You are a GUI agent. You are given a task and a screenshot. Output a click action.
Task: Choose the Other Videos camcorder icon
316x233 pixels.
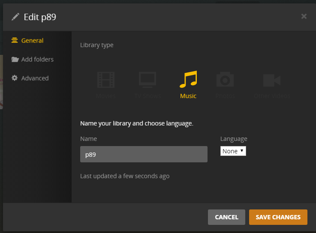[272, 80]
